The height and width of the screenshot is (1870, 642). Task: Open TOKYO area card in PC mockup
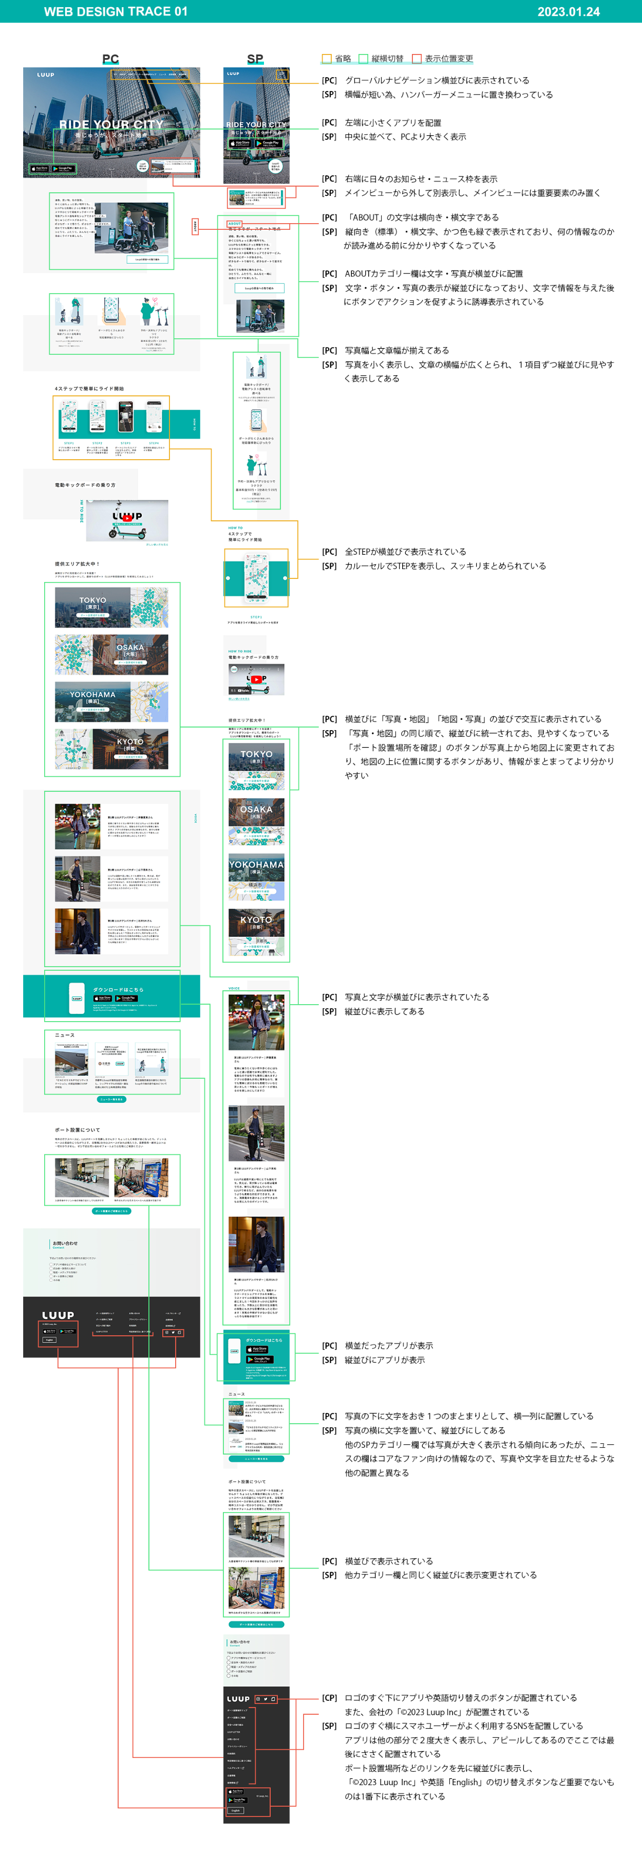point(112,608)
